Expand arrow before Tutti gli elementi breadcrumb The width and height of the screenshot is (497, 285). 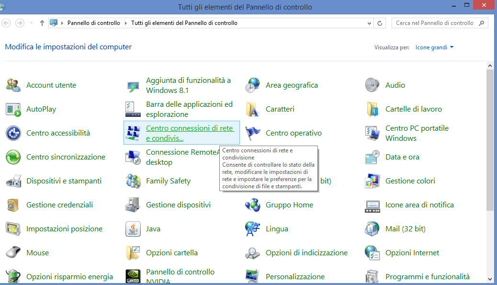pos(126,23)
